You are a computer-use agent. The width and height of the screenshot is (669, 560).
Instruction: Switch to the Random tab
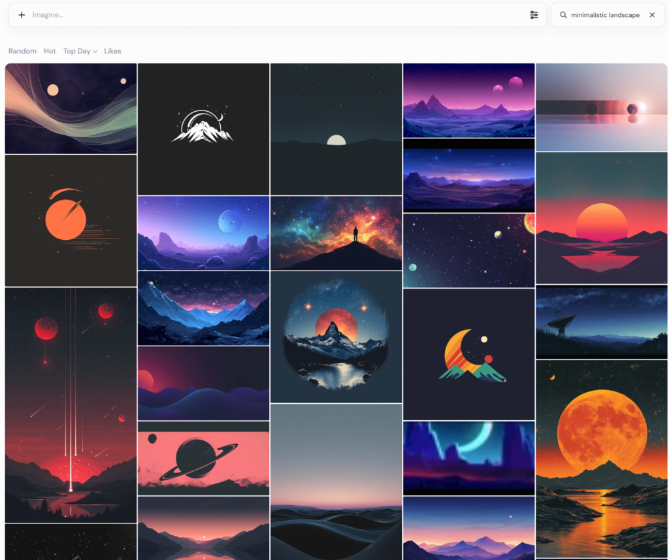tap(22, 51)
